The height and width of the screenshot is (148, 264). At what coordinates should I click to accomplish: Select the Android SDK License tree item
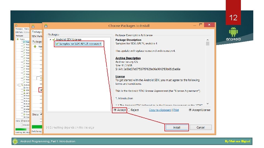[x=68, y=39]
